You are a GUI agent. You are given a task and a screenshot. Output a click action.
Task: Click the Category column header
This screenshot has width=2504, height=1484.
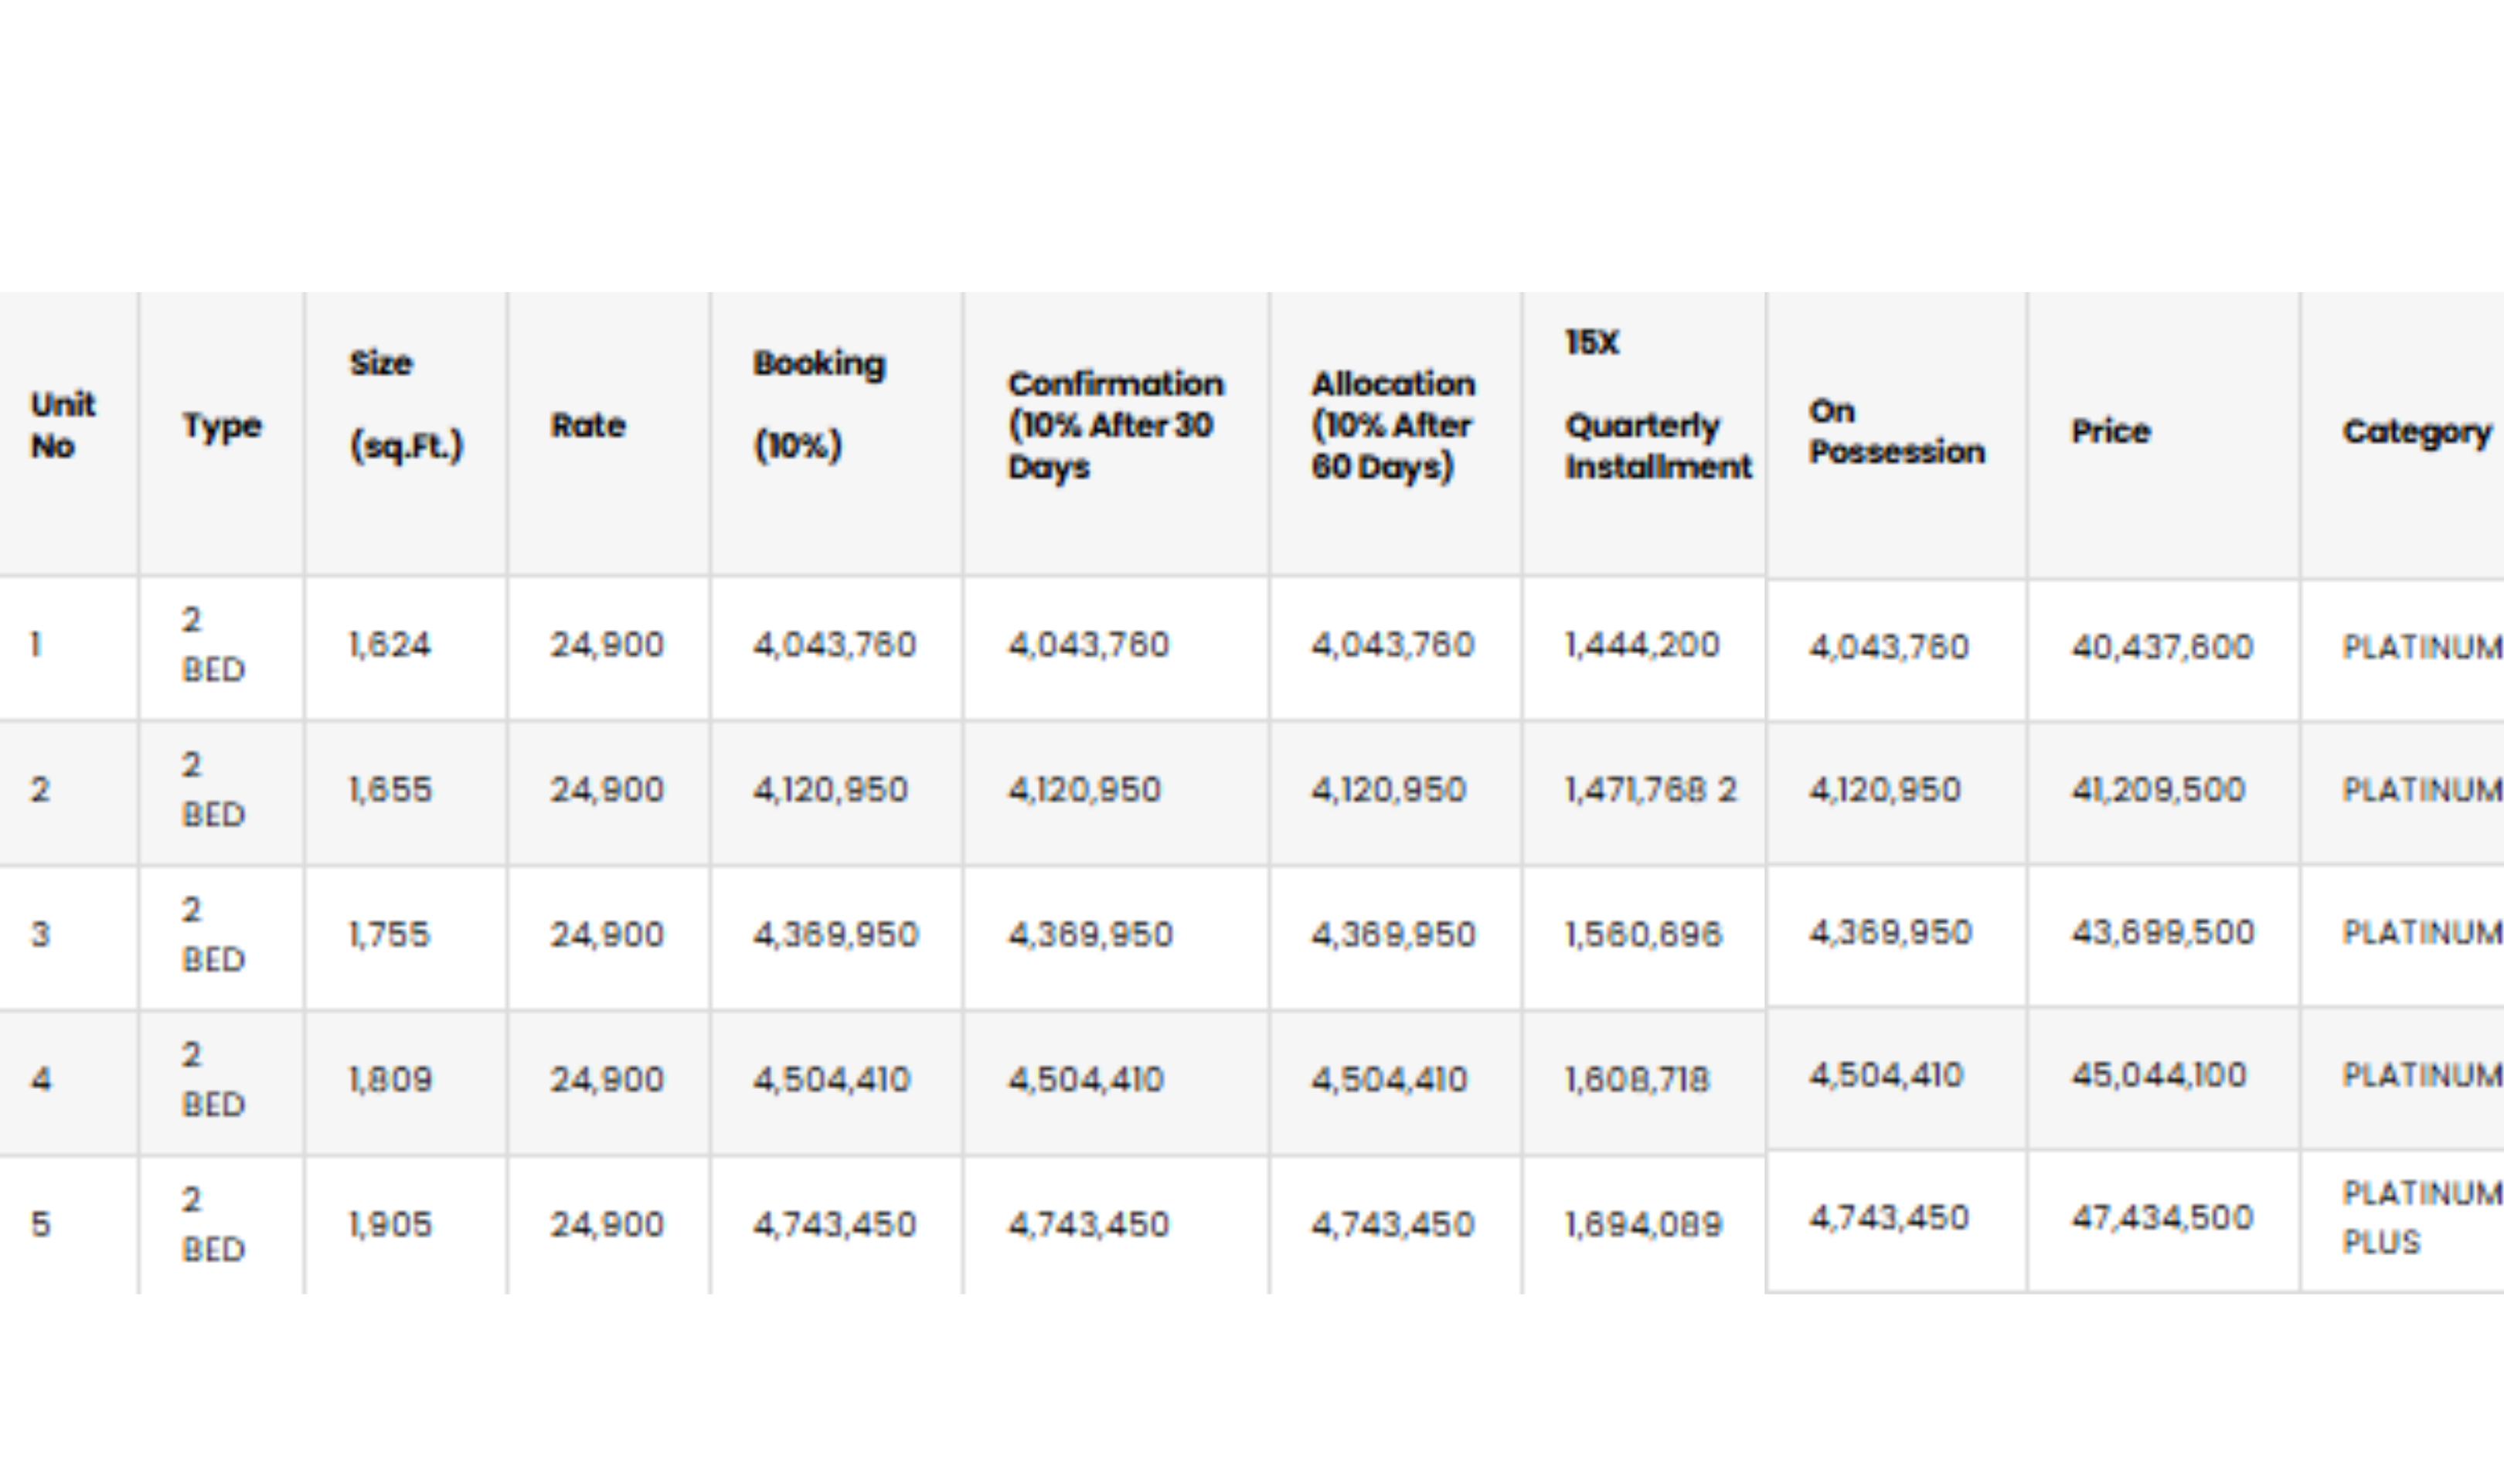point(2416,431)
